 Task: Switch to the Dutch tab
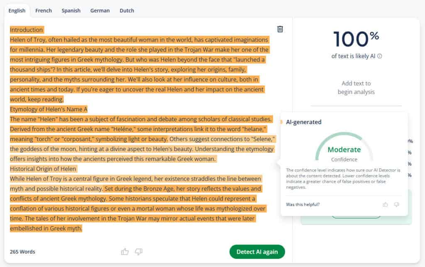pyautogui.click(x=127, y=10)
